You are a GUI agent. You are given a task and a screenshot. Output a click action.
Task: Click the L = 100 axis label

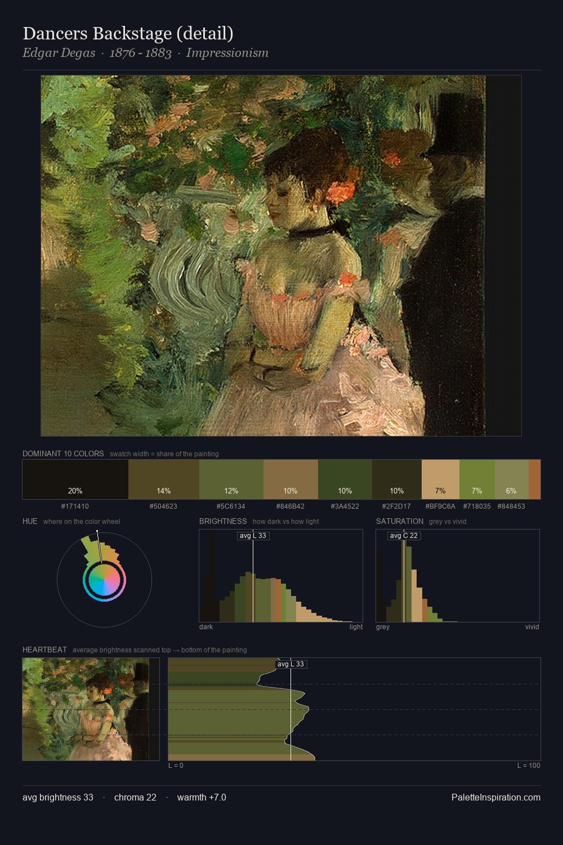529,766
